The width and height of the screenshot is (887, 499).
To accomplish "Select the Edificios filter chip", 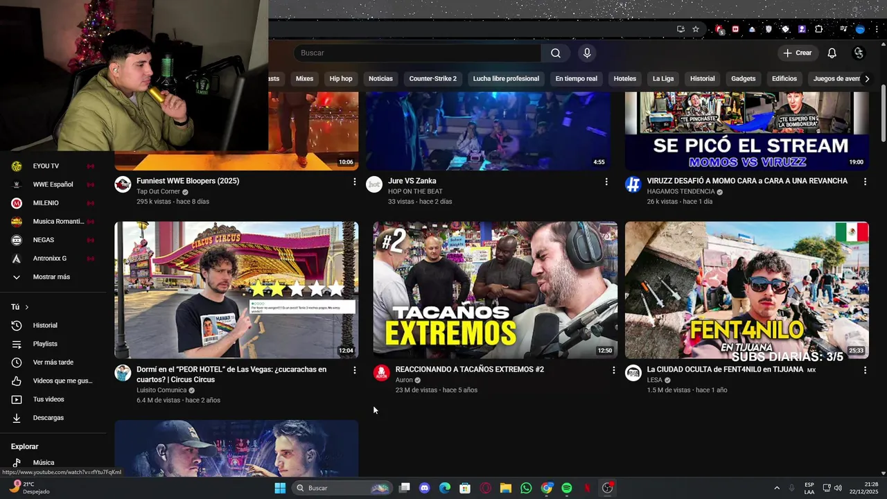I will [784, 79].
